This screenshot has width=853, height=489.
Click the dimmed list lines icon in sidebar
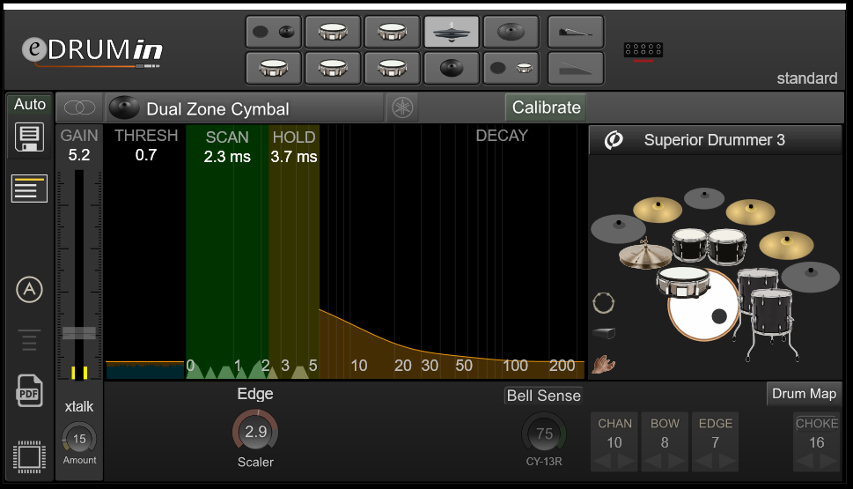point(29,340)
